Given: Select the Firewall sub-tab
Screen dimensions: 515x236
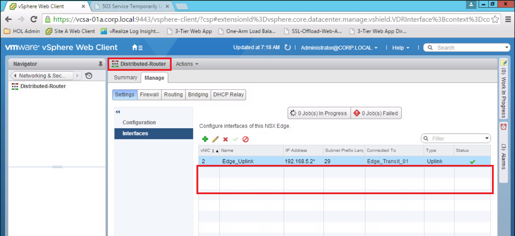Looking at the screenshot, I should 149,94.
